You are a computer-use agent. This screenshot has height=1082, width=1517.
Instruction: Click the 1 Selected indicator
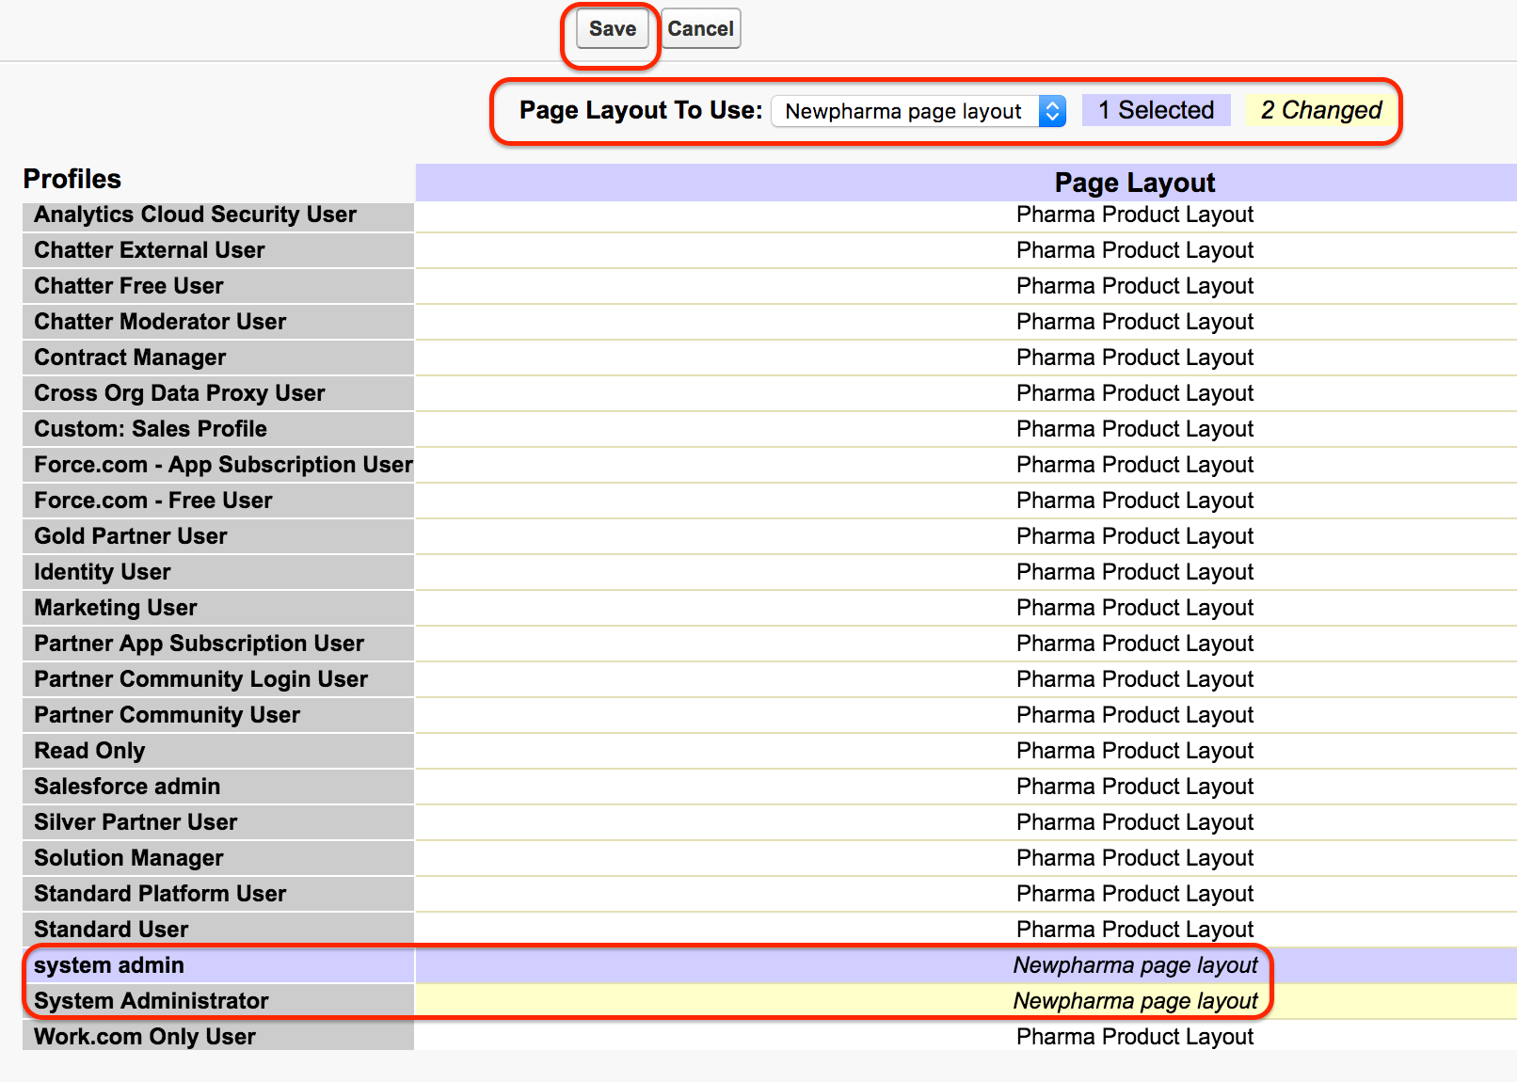click(x=1156, y=110)
